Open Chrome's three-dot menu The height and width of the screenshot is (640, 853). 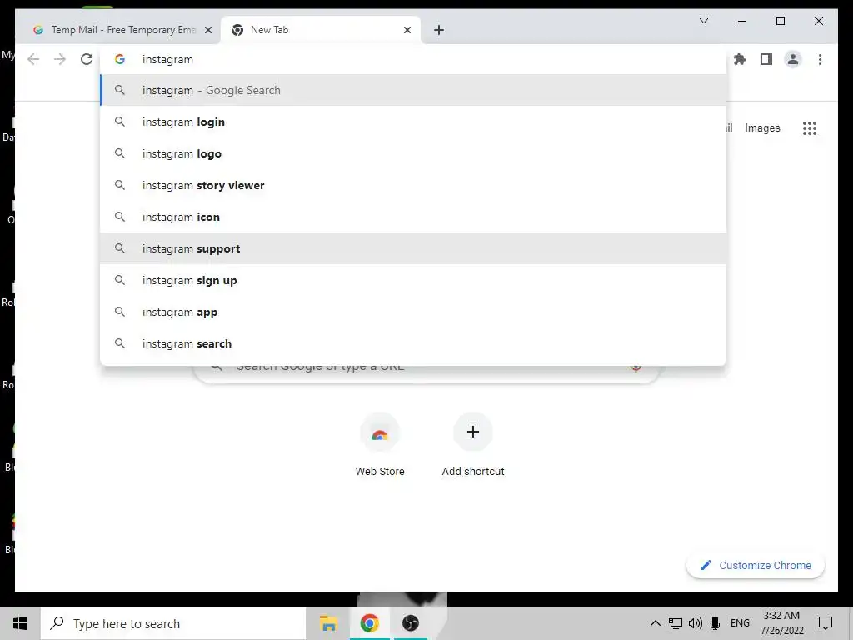[820, 59]
